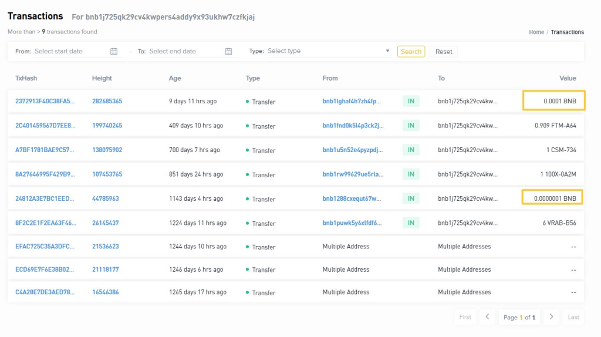Click the IN badge in 2372913F40C38FA5 row
Image resolution: width=601 pixels, height=337 pixels.
[x=411, y=101]
